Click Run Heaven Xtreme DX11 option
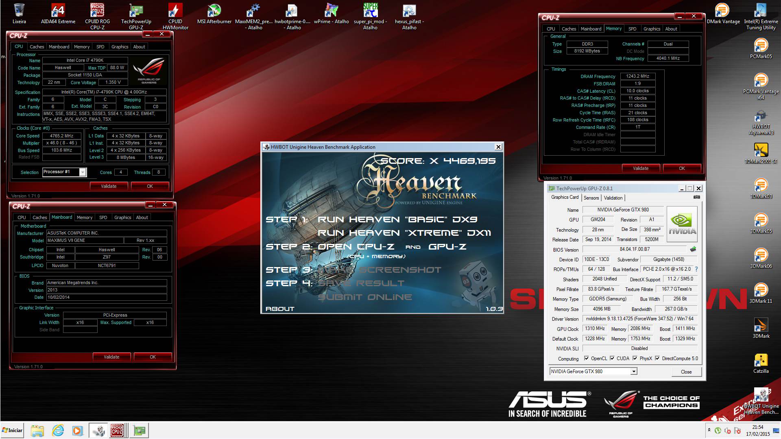781x439 pixels. click(404, 233)
